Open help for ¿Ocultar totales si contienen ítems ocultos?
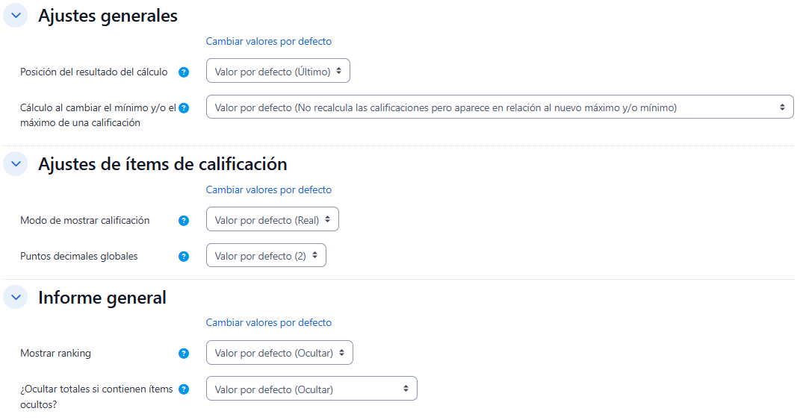Screen dimensions: 800x420 [x=184, y=389]
